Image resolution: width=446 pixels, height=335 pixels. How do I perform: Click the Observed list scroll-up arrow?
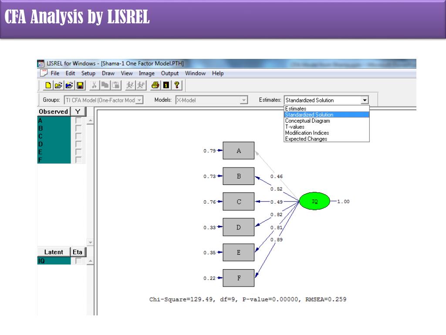(x=90, y=121)
